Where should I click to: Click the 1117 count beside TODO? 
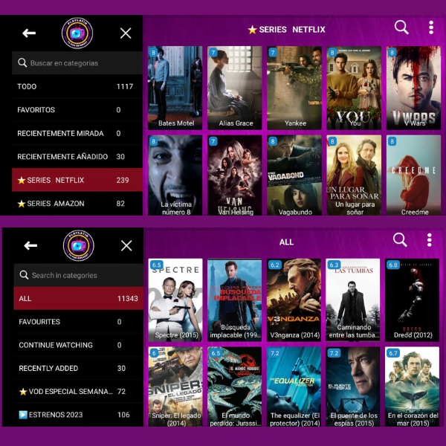[x=125, y=86]
